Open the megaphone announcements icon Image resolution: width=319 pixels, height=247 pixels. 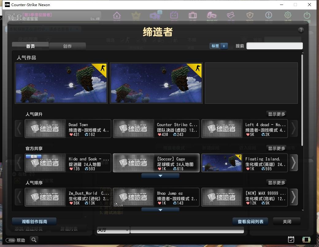[155, 15]
